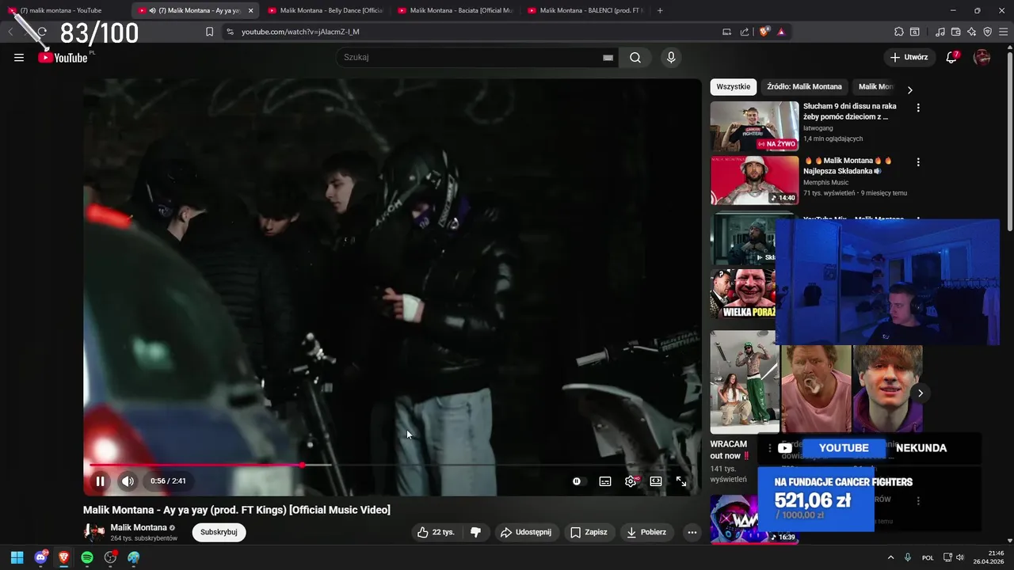Click the share page icon in address bar
The width and height of the screenshot is (1014, 570).
(745, 32)
